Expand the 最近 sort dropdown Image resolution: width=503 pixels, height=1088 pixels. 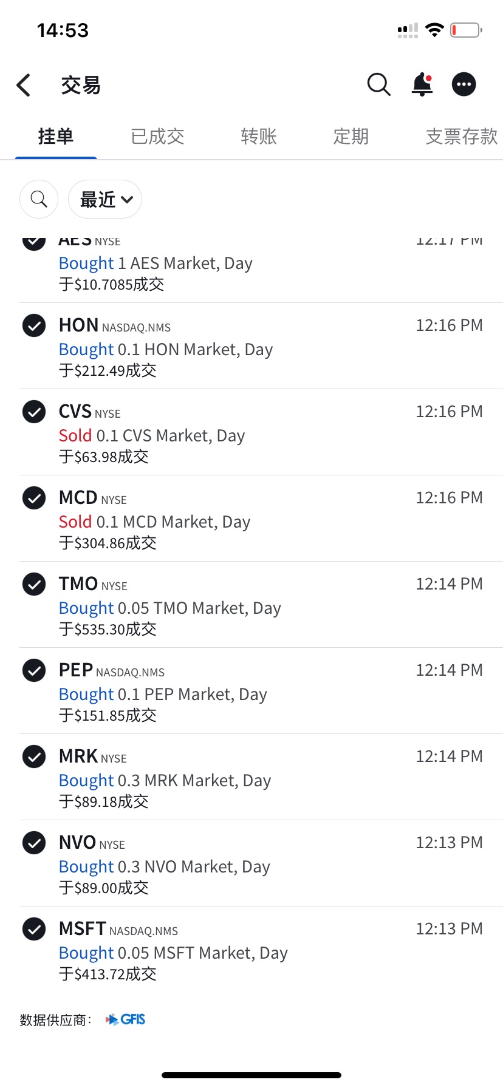pos(105,199)
